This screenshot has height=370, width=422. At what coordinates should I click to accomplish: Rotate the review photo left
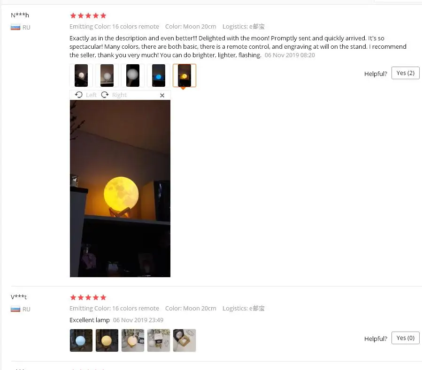pos(78,95)
